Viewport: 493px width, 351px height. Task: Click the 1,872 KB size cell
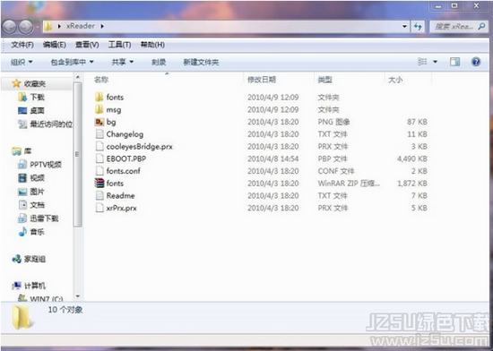tap(412, 184)
